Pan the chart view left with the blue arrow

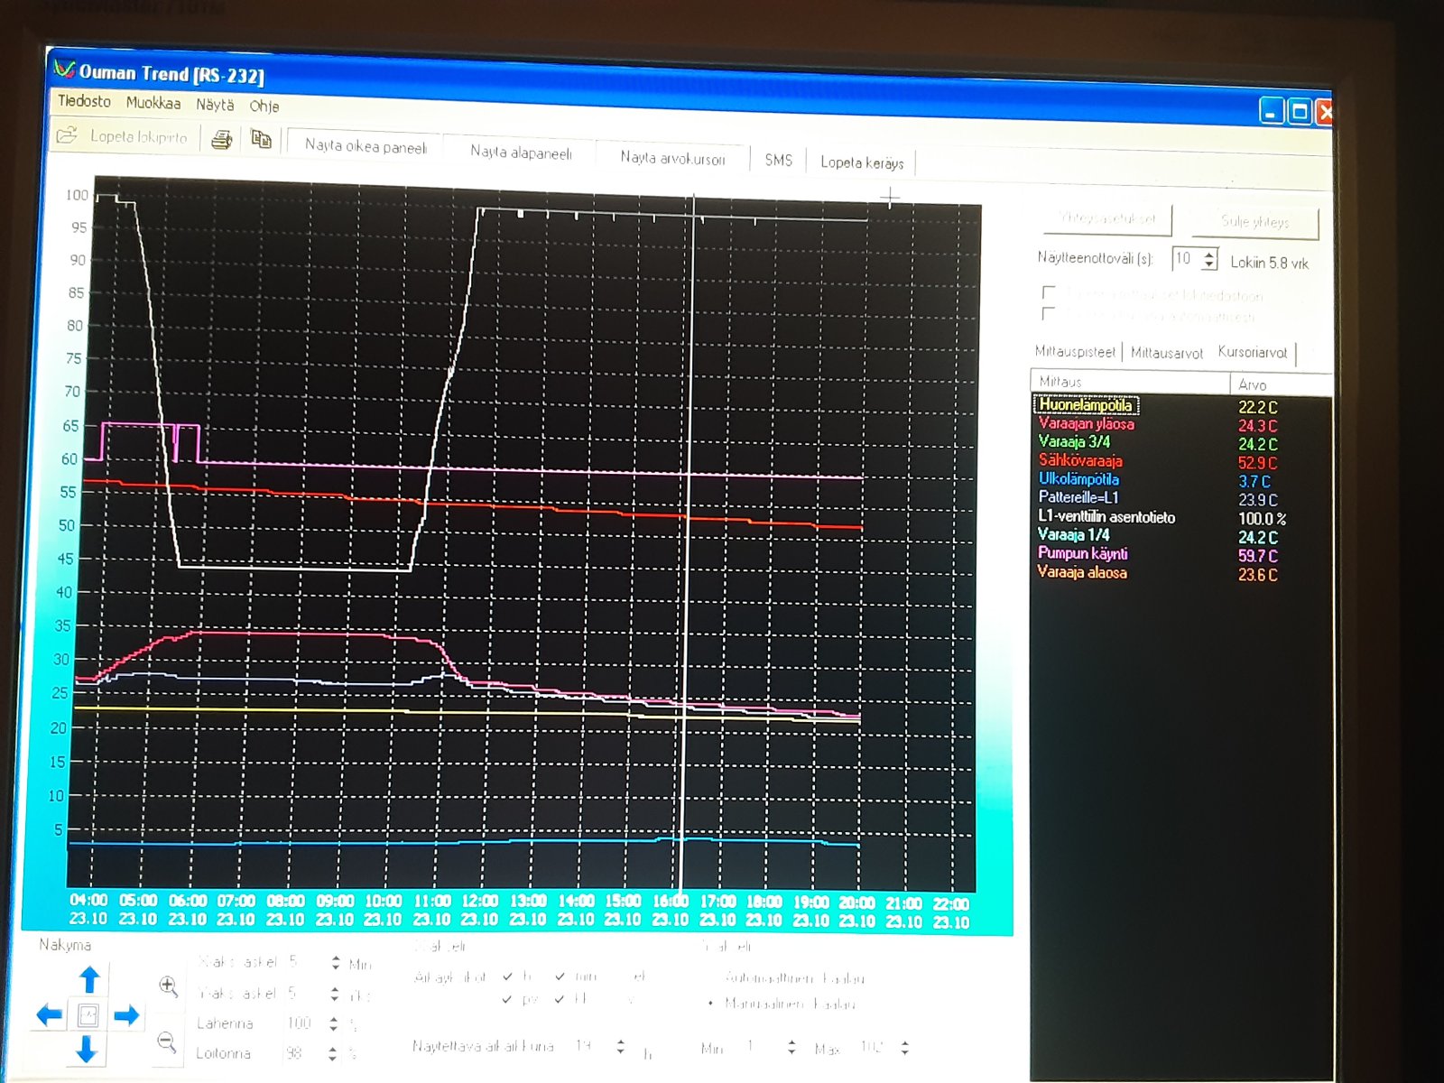(49, 1015)
